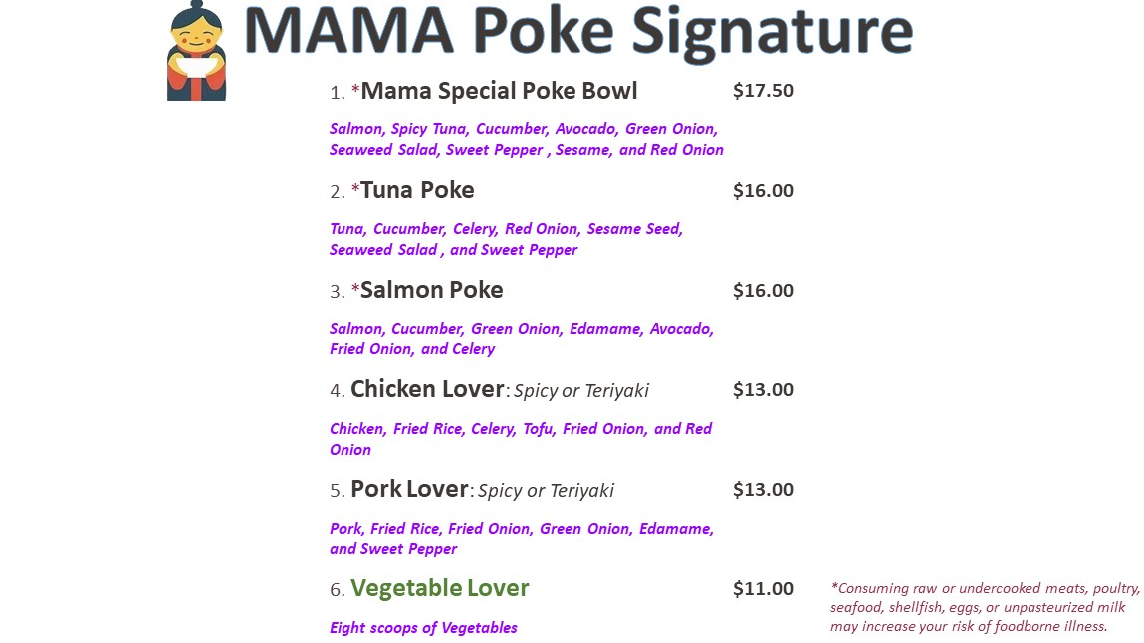
Task: Click the foodborne illness disclaimer note
Action: tap(985, 607)
